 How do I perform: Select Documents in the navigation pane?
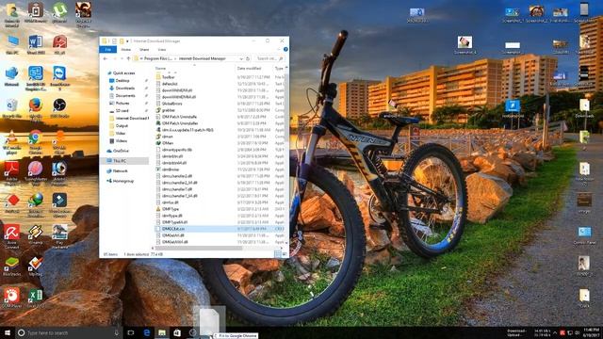[x=125, y=96]
